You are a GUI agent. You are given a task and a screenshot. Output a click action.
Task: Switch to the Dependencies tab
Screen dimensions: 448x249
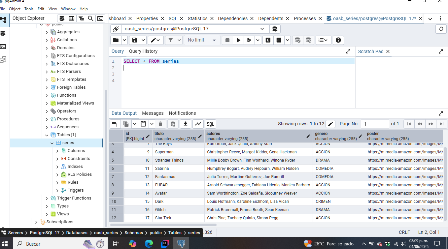233,18
